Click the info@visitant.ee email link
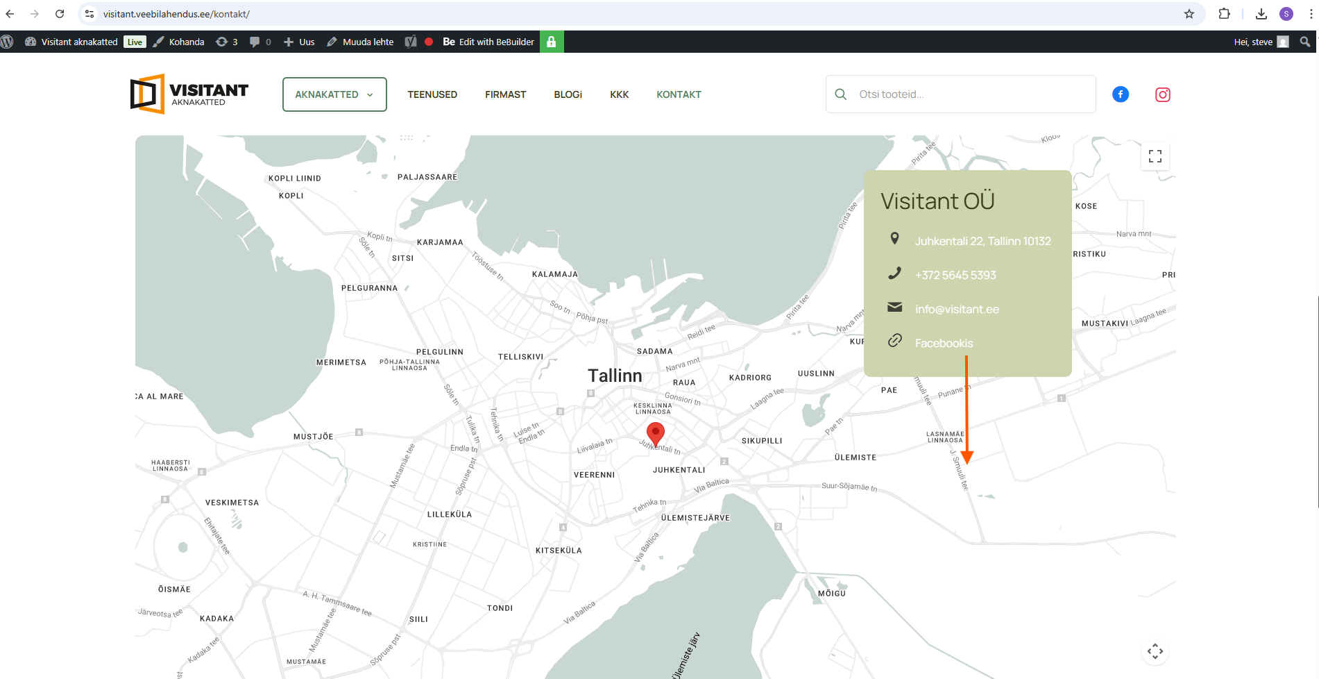1319x679 pixels. pos(956,309)
